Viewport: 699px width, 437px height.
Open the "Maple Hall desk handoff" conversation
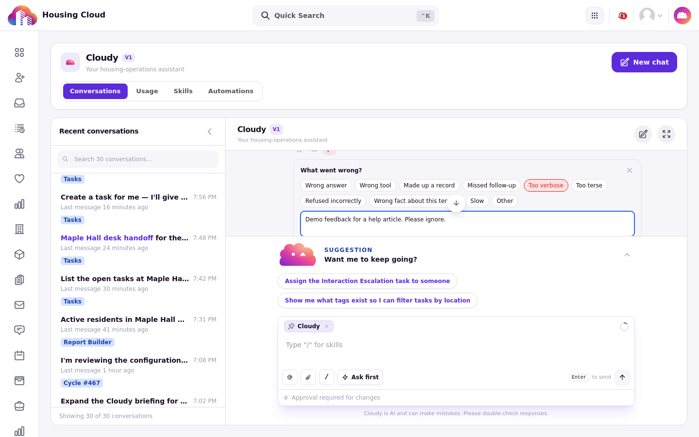pos(138,249)
